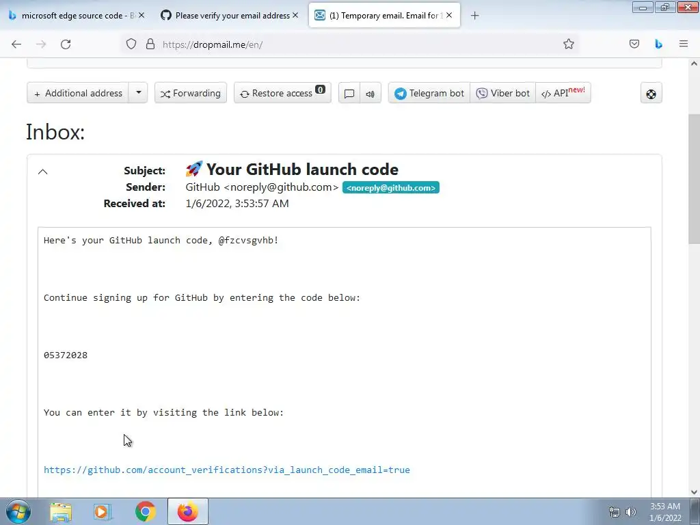
Task: Click the Firefox taskbar icon
Action: 188,511
